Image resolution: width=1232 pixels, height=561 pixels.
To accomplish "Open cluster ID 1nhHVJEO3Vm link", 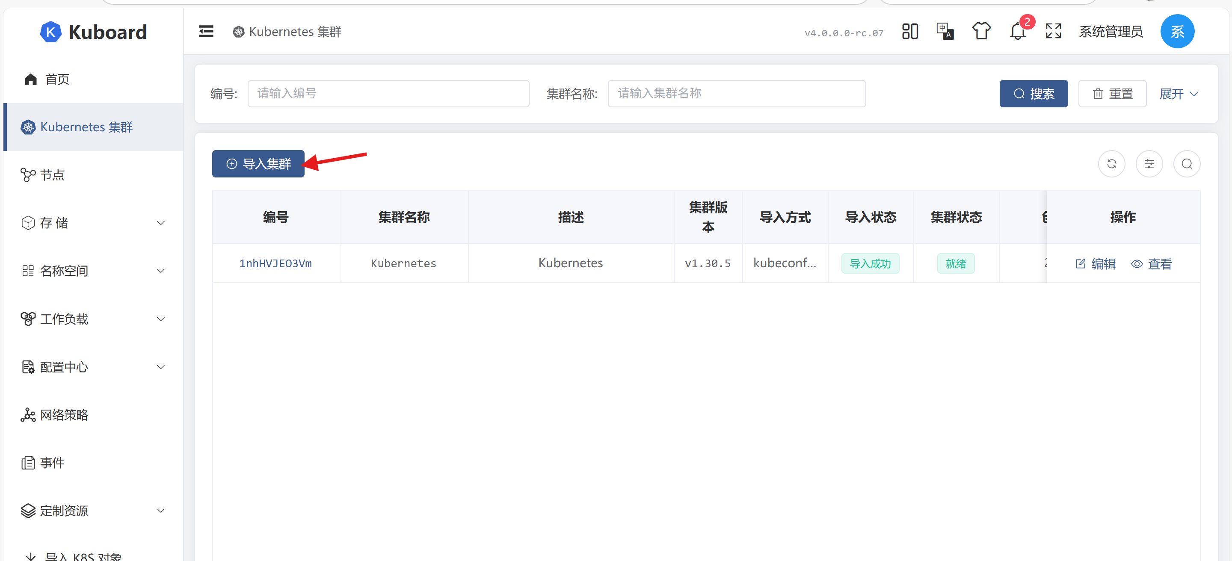I will click(x=275, y=264).
